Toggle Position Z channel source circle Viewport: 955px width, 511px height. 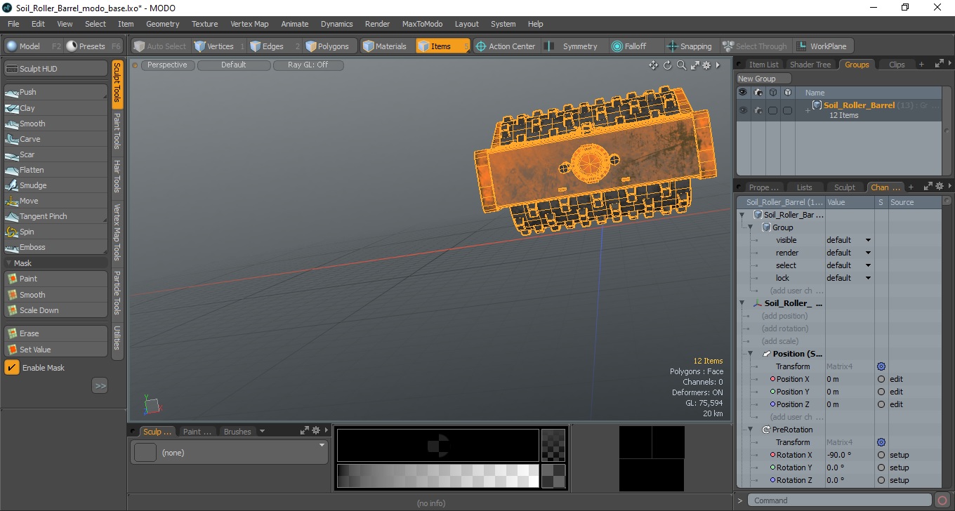click(x=881, y=404)
